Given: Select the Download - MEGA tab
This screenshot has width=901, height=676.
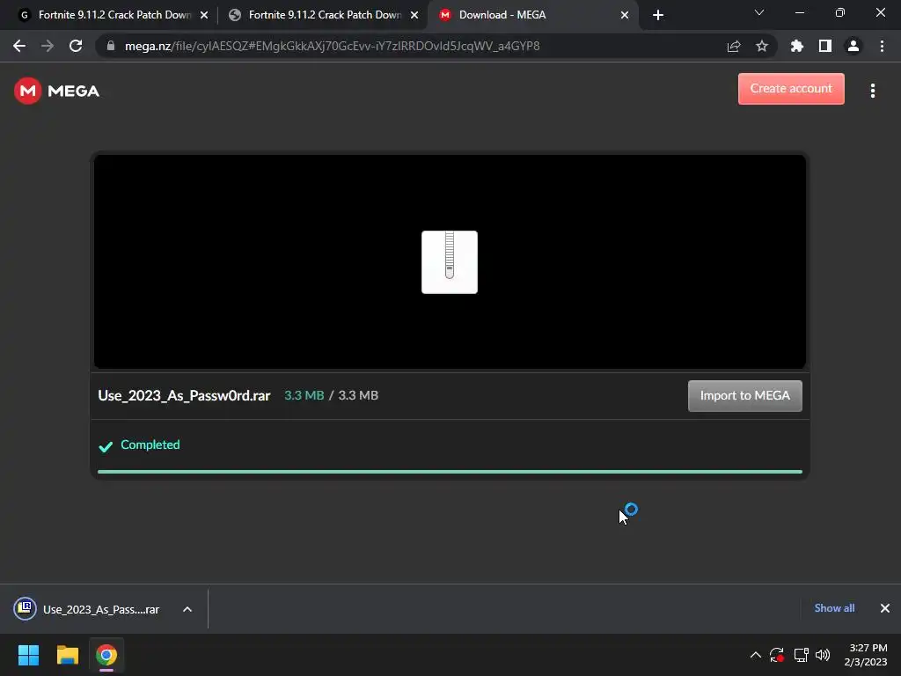Looking at the screenshot, I should [533, 15].
